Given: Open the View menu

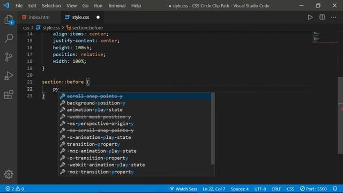Looking at the screenshot, I should click(71, 6).
